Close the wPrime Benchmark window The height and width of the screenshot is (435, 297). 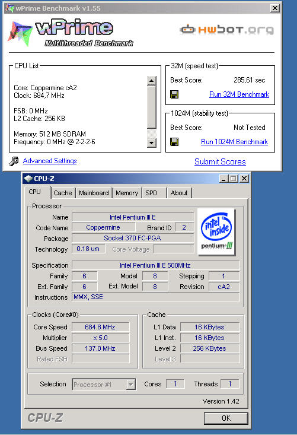274,8
